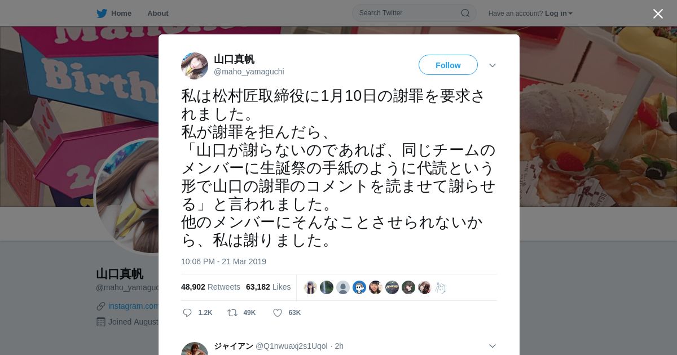677x355 pixels.
Task: Expand the tweet options chevron beside Follow
Action: [493, 65]
